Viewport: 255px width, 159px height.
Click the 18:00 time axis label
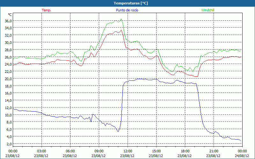click(185, 151)
